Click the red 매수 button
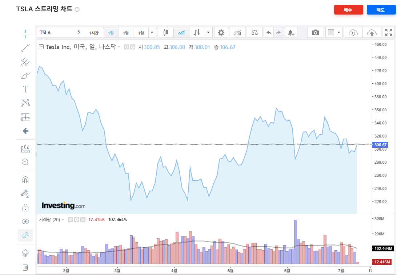 [348, 9]
